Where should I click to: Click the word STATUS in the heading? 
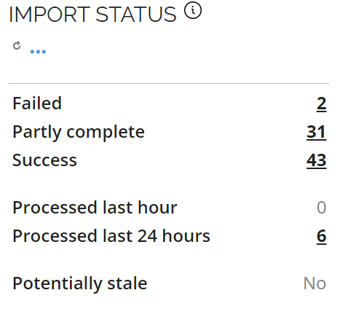(x=136, y=15)
